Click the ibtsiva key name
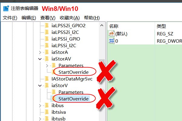Viewport: 182px width, 121px height. [x=59, y=112]
